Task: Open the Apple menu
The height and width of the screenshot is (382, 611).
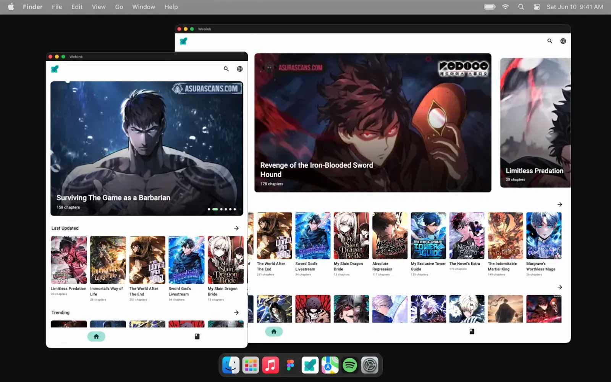Action: 11,7
